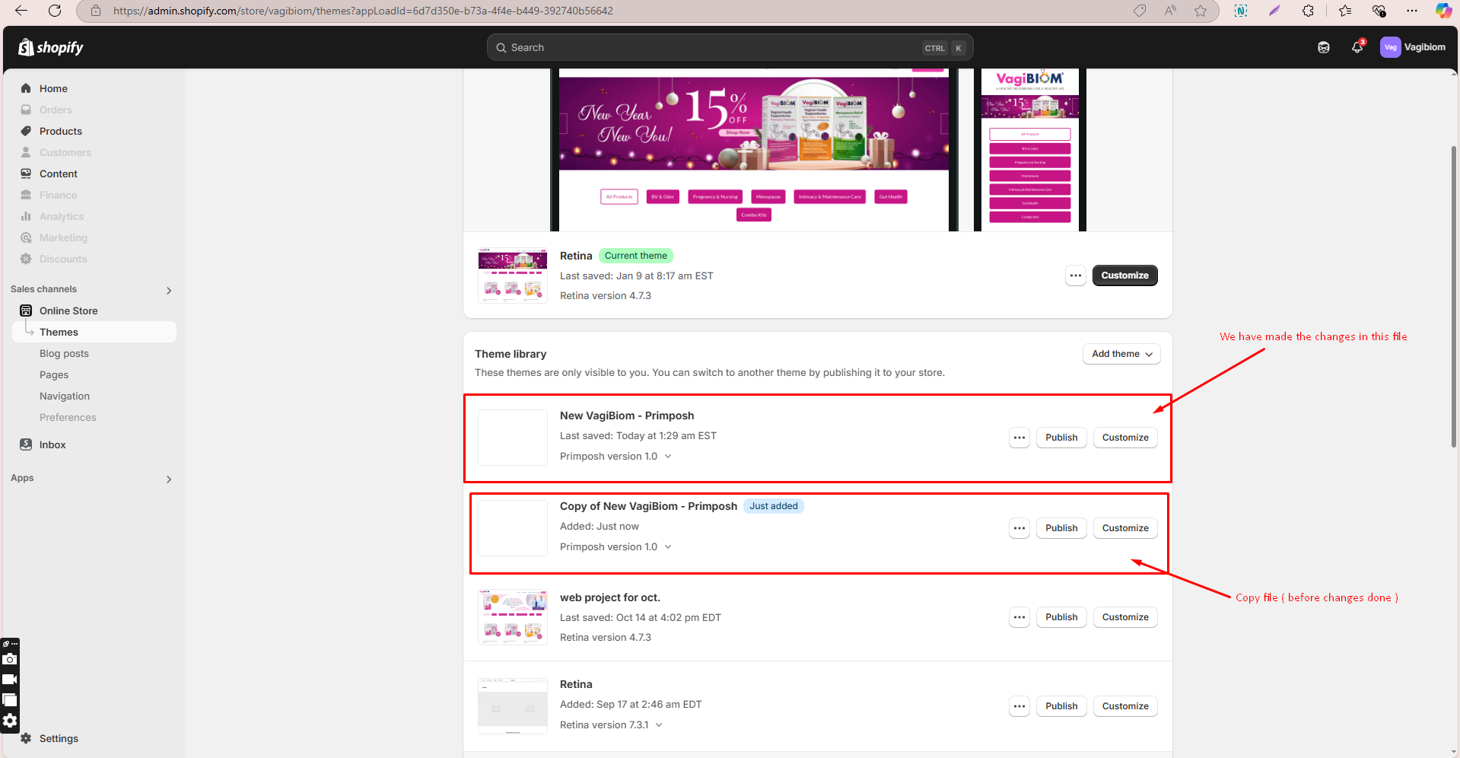Go back with browser back arrow
The image size is (1460, 758).
point(21,11)
